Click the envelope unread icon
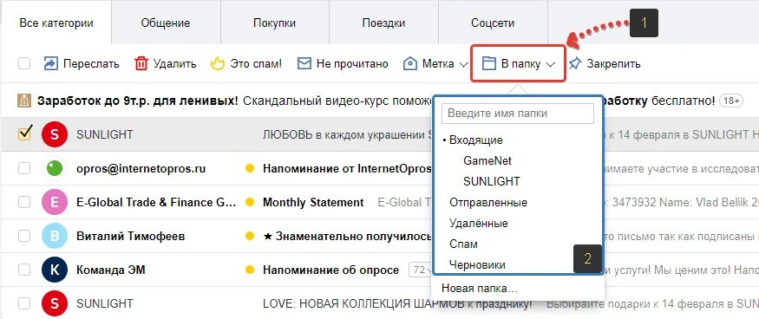This screenshot has width=759, height=319. pos(304,63)
